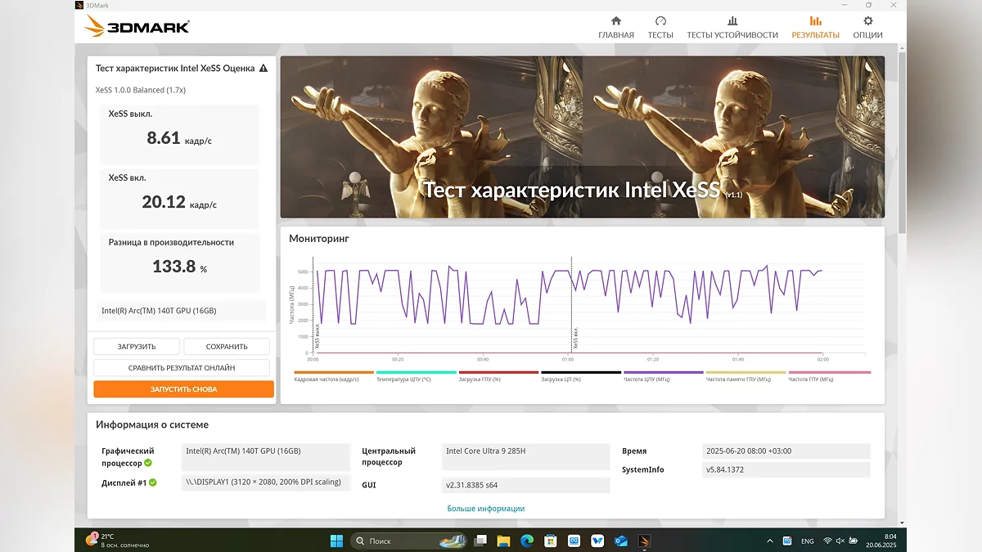Viewport: 982px width, 552px height.
Task: Click the РЕЗУЛЬТАТЫ bar chart icon
Action: tap(815, 21)
